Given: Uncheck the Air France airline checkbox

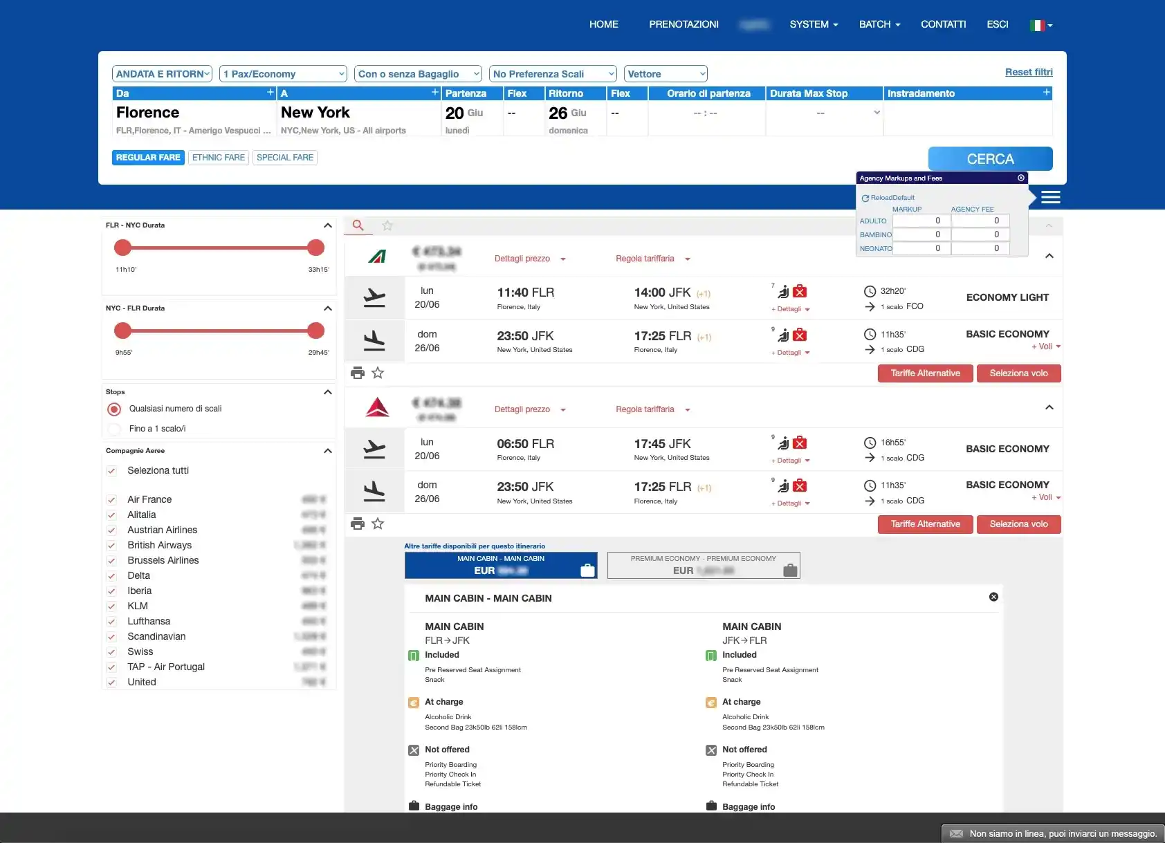Looking at the screenshot, I should (111, 500).
